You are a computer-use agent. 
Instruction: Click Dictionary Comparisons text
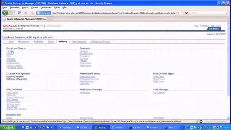[17, 79]
